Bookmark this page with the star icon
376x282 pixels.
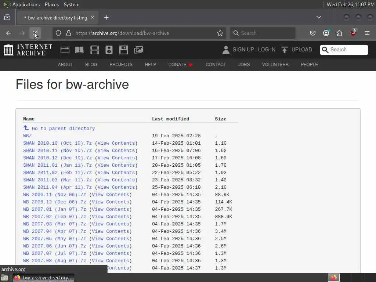(220, 33)
